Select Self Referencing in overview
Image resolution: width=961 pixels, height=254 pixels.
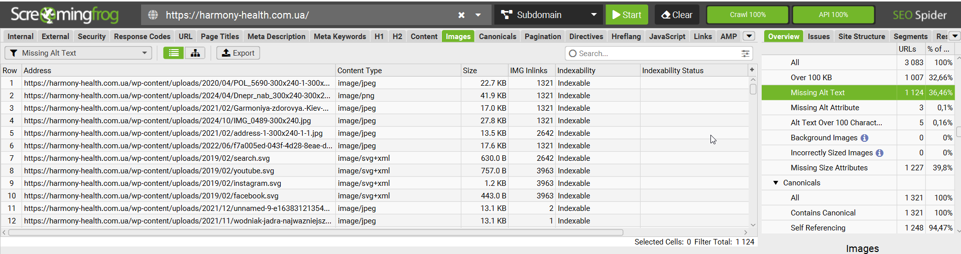click(858, 227)
